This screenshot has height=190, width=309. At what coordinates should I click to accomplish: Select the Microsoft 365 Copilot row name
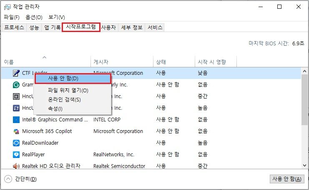47,131
